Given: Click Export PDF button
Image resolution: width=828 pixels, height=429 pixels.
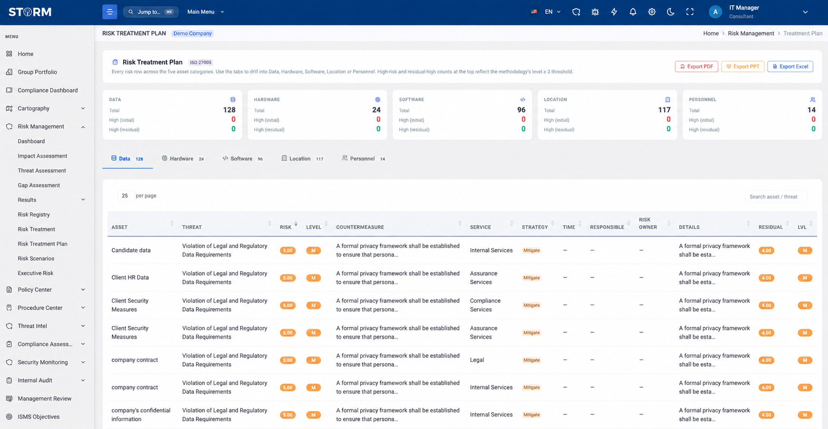Looking at the screenshot, I should click(x=696, y=67).
